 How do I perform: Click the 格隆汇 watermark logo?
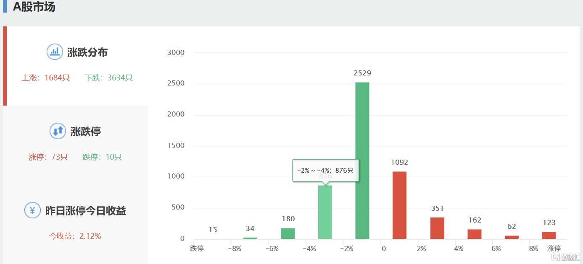[566, 257]
